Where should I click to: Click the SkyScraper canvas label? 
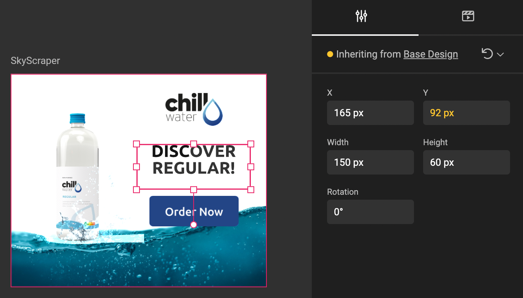coord(35,61)
